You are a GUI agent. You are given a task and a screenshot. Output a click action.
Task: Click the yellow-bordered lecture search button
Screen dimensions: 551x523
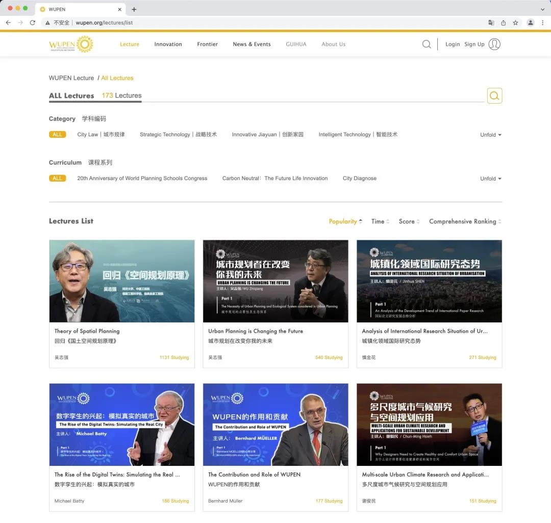(x=494, y=95)
